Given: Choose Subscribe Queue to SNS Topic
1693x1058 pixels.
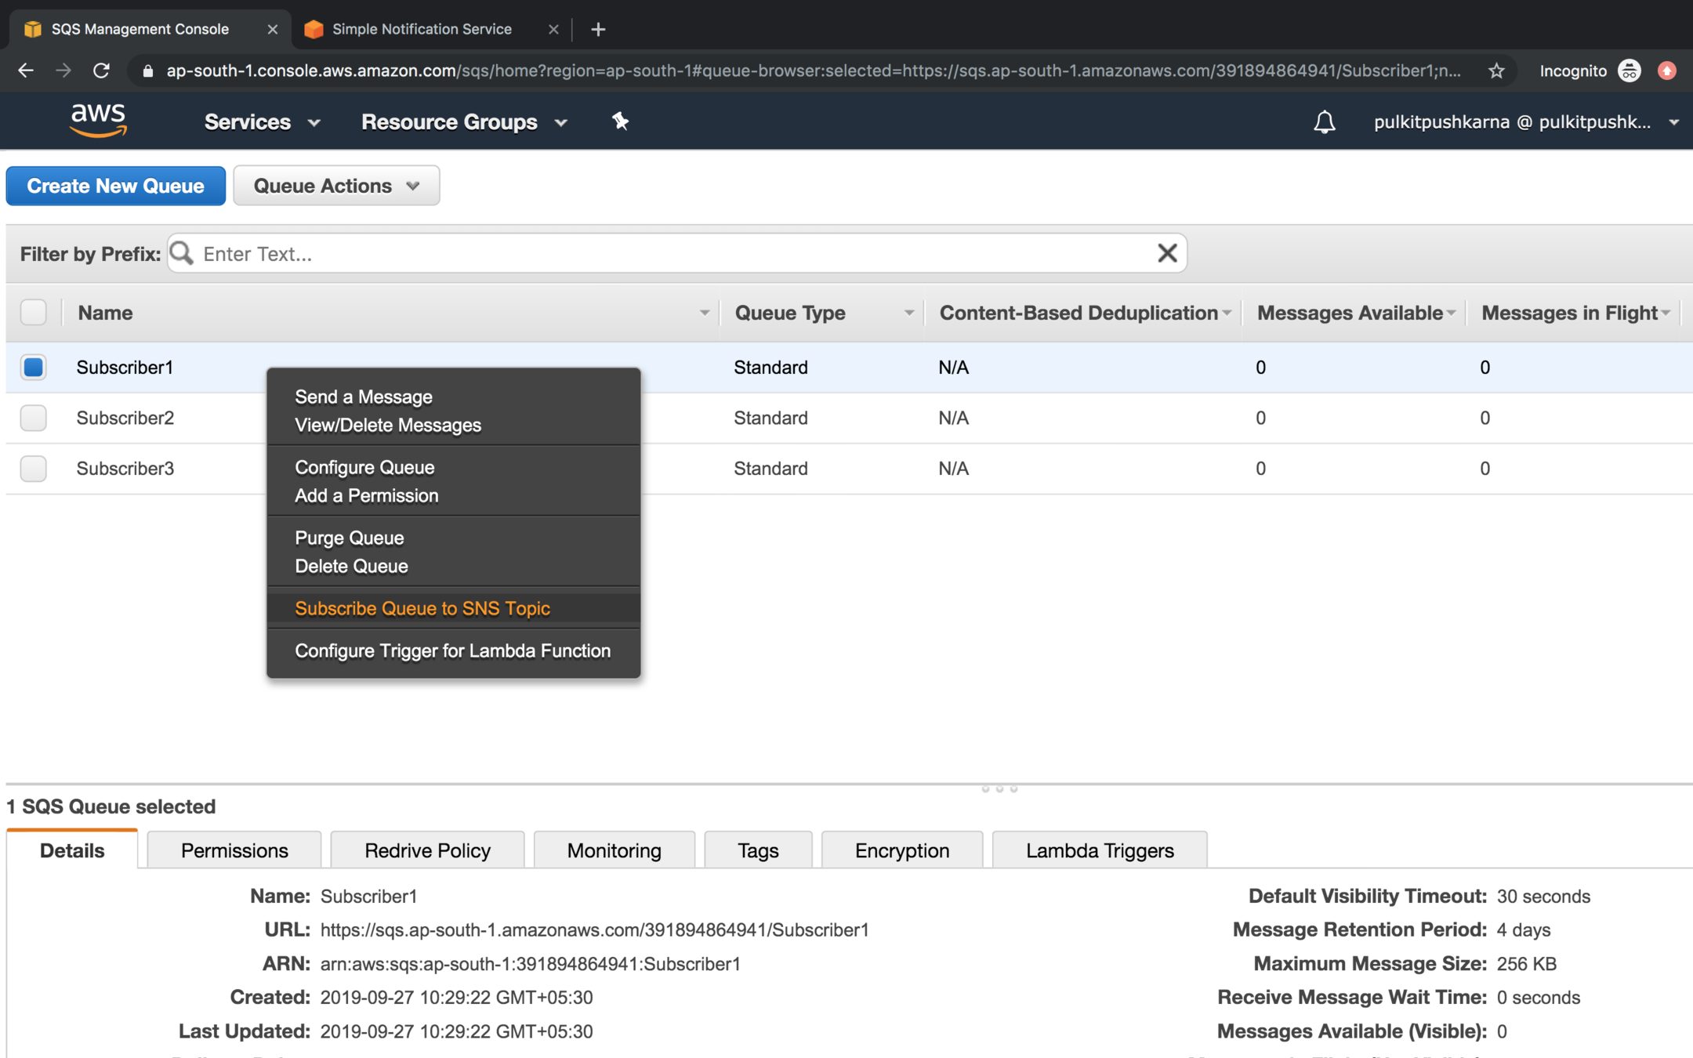Looking at the screenshot, I should click(x=422, y=608).
